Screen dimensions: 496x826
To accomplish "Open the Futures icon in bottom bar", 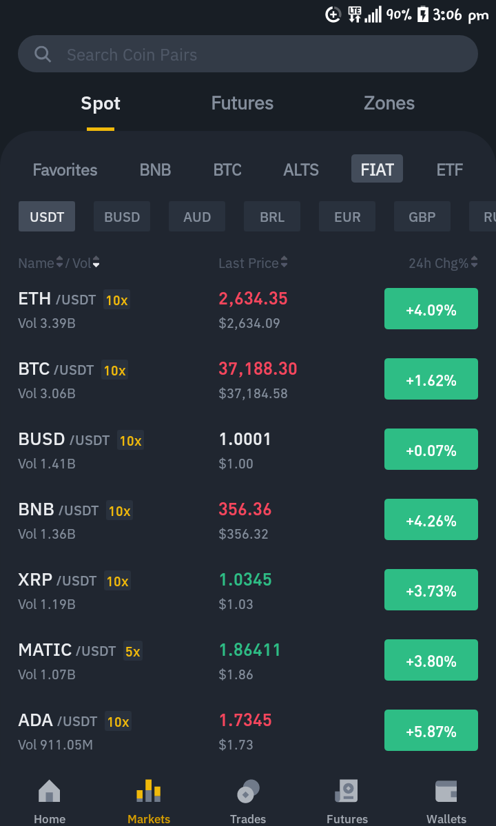I will pos(347,791).
